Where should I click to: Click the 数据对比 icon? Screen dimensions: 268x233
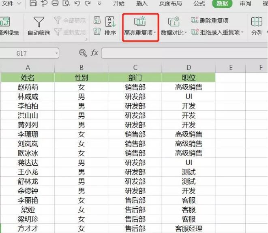[174, 22]
